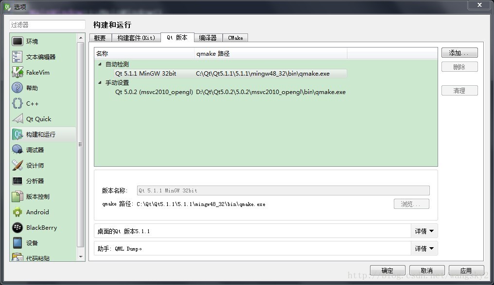The image size is (494, 285).
Task: Click the 版本名称 text field
Action: click(x=283, y=190)
